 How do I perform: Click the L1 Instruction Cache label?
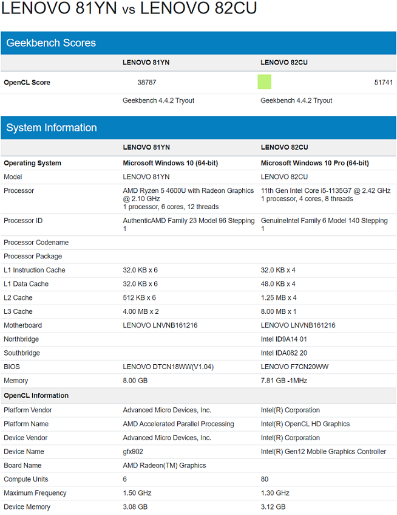point(35,270)
